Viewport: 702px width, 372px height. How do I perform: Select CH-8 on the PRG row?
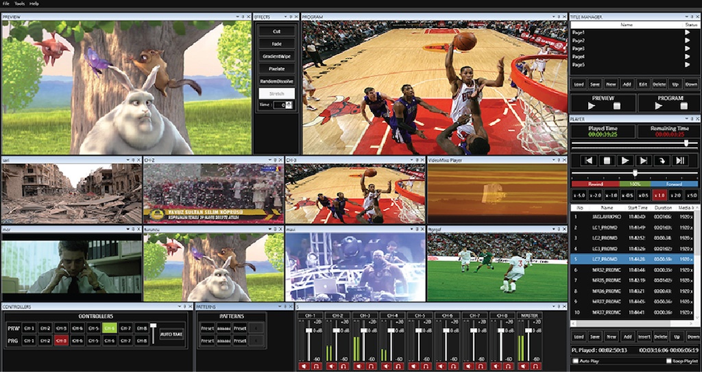(x=142, y=340)
